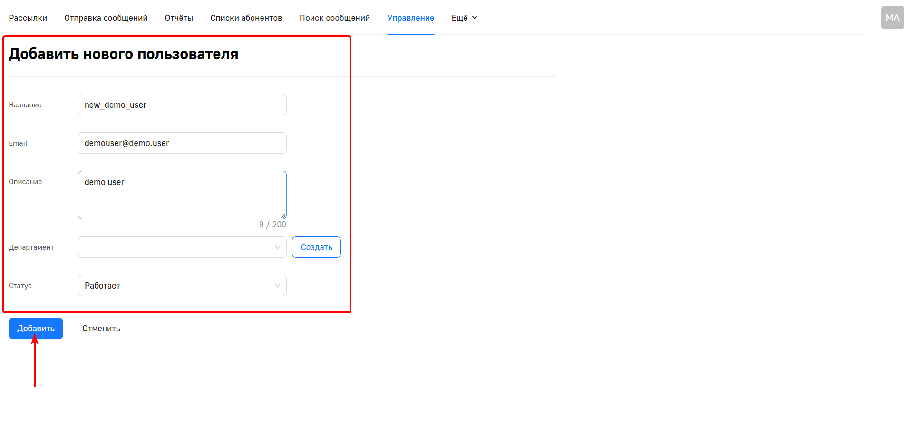
Task: Click the Департамент field label
Action: (31, 247)
